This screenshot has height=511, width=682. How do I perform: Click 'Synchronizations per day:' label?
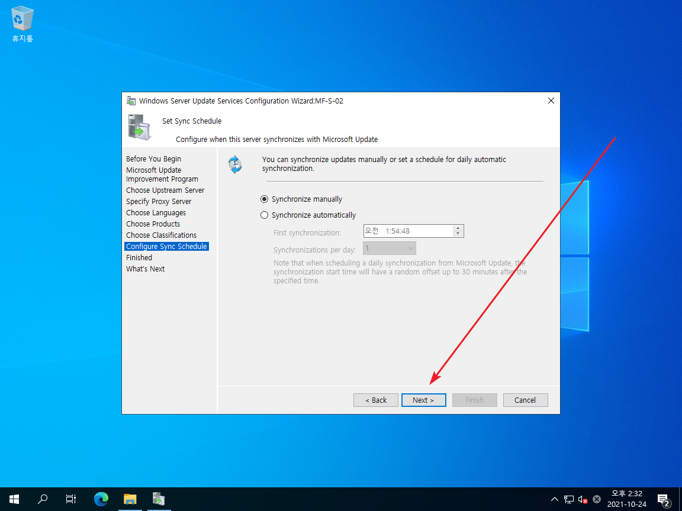click(x=314, y=250)
